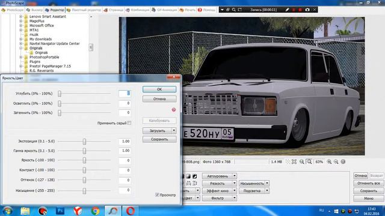Click the recorder pencil draw icon
The width and height of the screenshot is (385, 216).
[287, 10]
